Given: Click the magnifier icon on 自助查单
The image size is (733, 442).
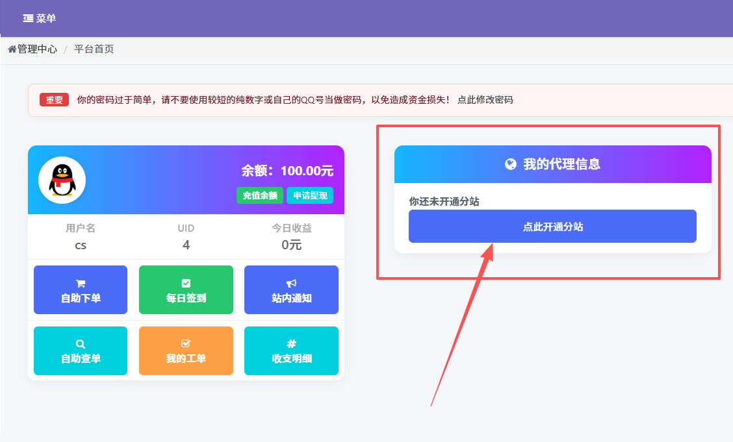Looking at the screenshot, I should (80, 344).
